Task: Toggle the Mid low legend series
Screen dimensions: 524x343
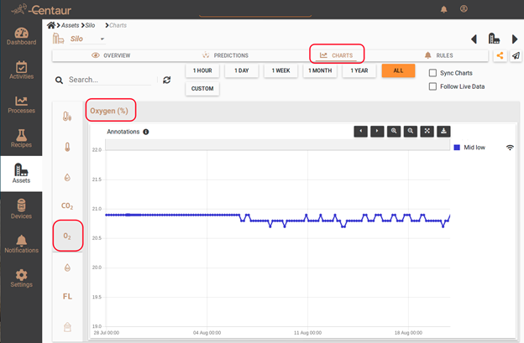Action: click(474, 147)
